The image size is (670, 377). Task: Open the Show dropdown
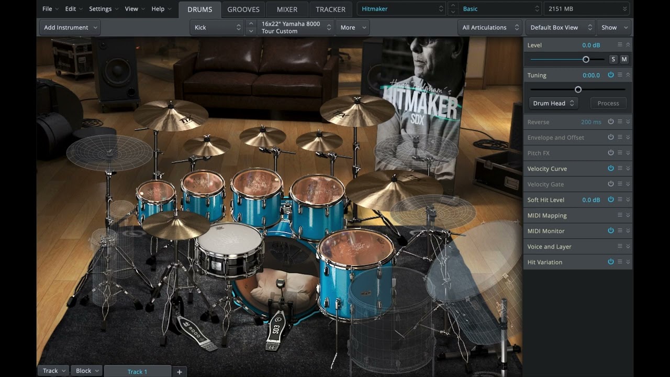[x=613, y=27]
